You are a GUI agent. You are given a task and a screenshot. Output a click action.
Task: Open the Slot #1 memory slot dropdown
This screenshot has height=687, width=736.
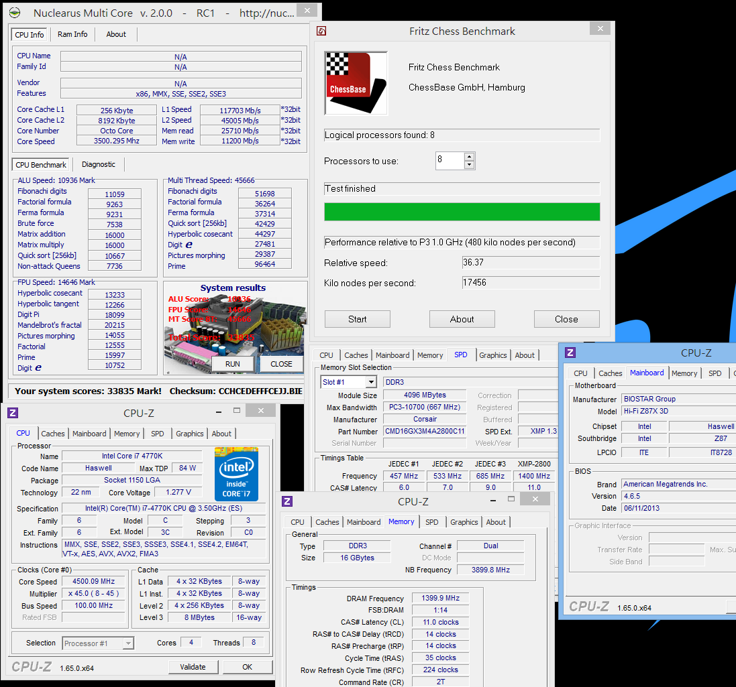tap(371, 382)
